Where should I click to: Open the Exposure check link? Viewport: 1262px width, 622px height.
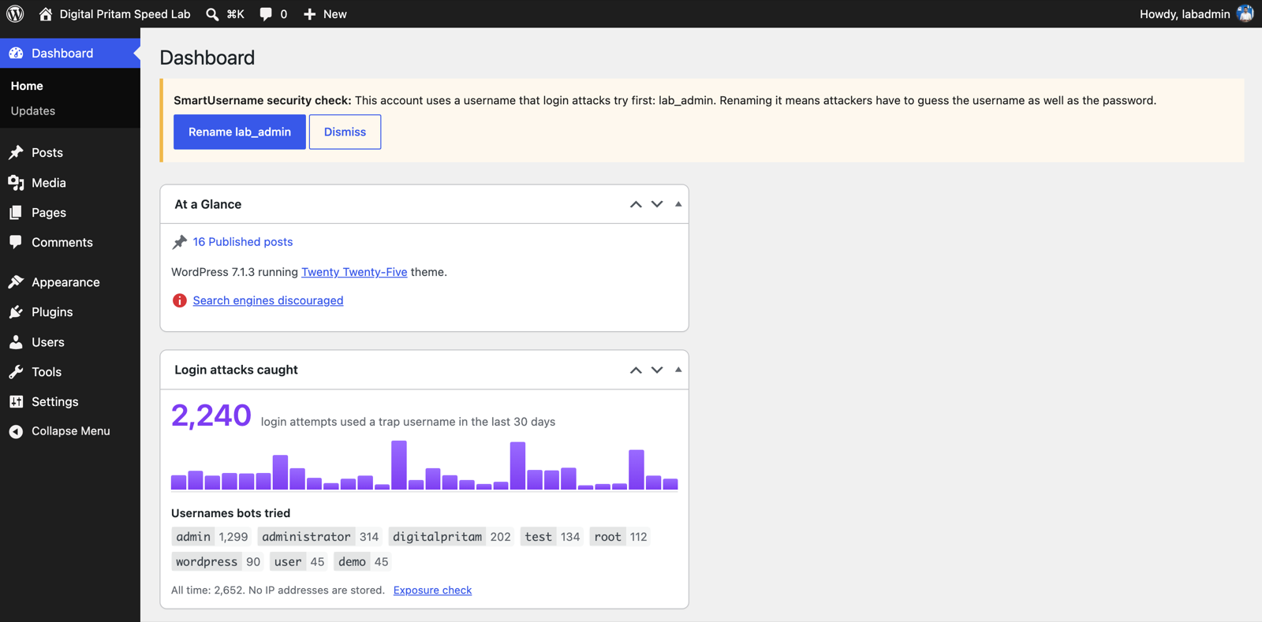point(432,590)
